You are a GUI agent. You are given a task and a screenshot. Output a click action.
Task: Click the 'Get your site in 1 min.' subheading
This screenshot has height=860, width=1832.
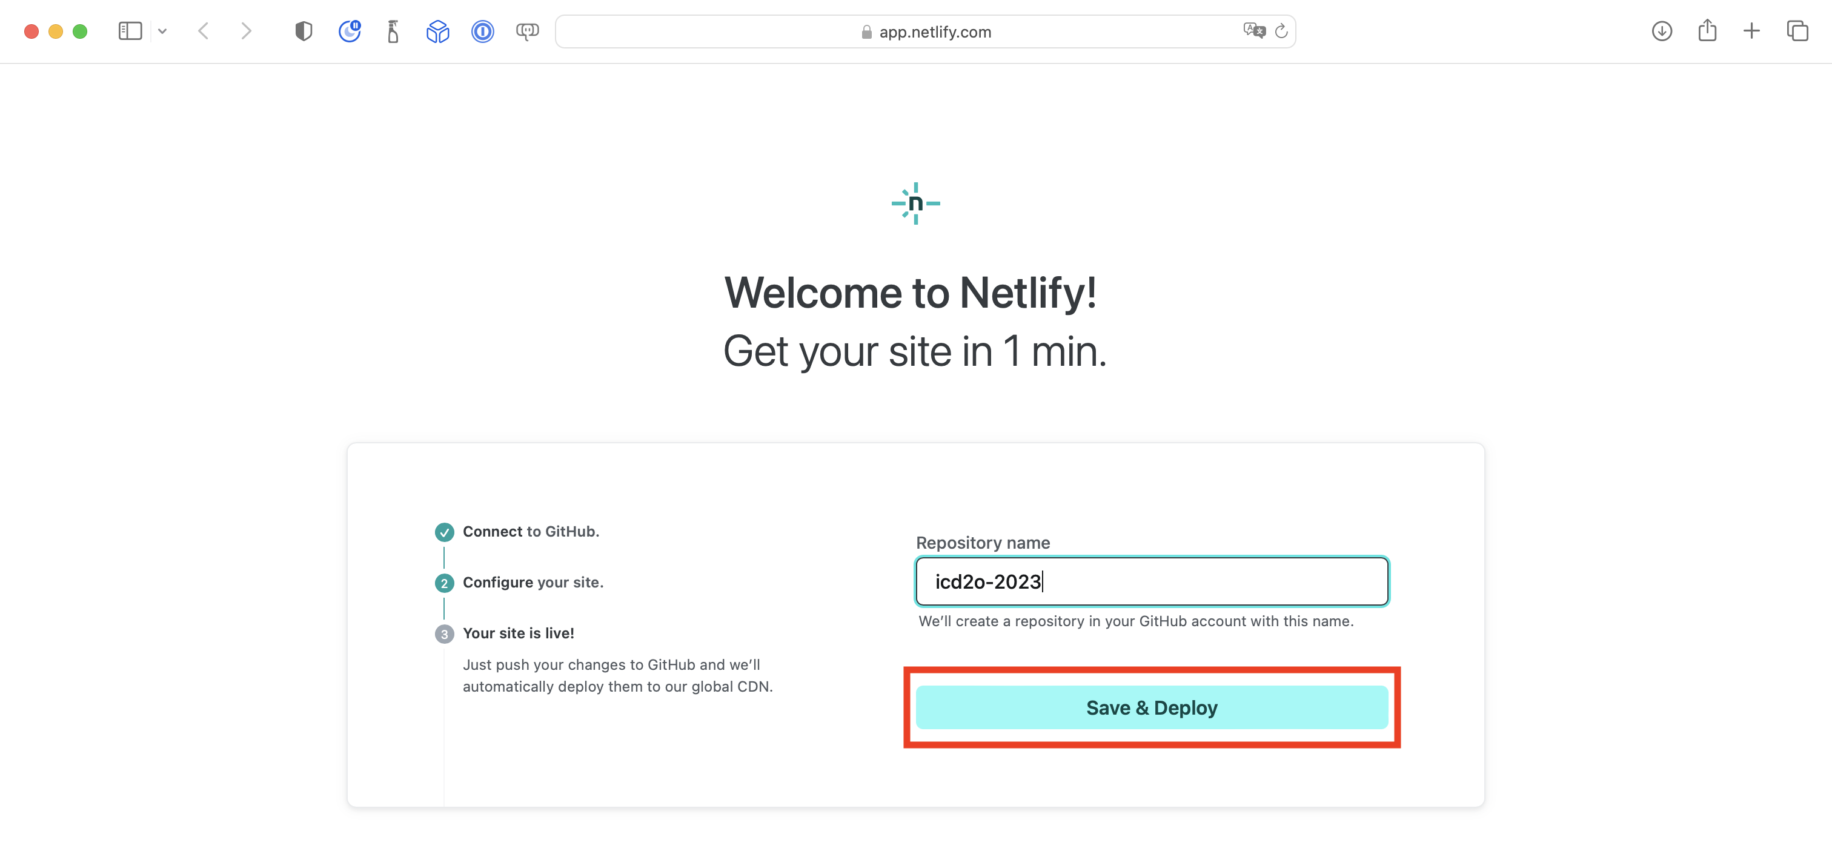pos(915,351)
